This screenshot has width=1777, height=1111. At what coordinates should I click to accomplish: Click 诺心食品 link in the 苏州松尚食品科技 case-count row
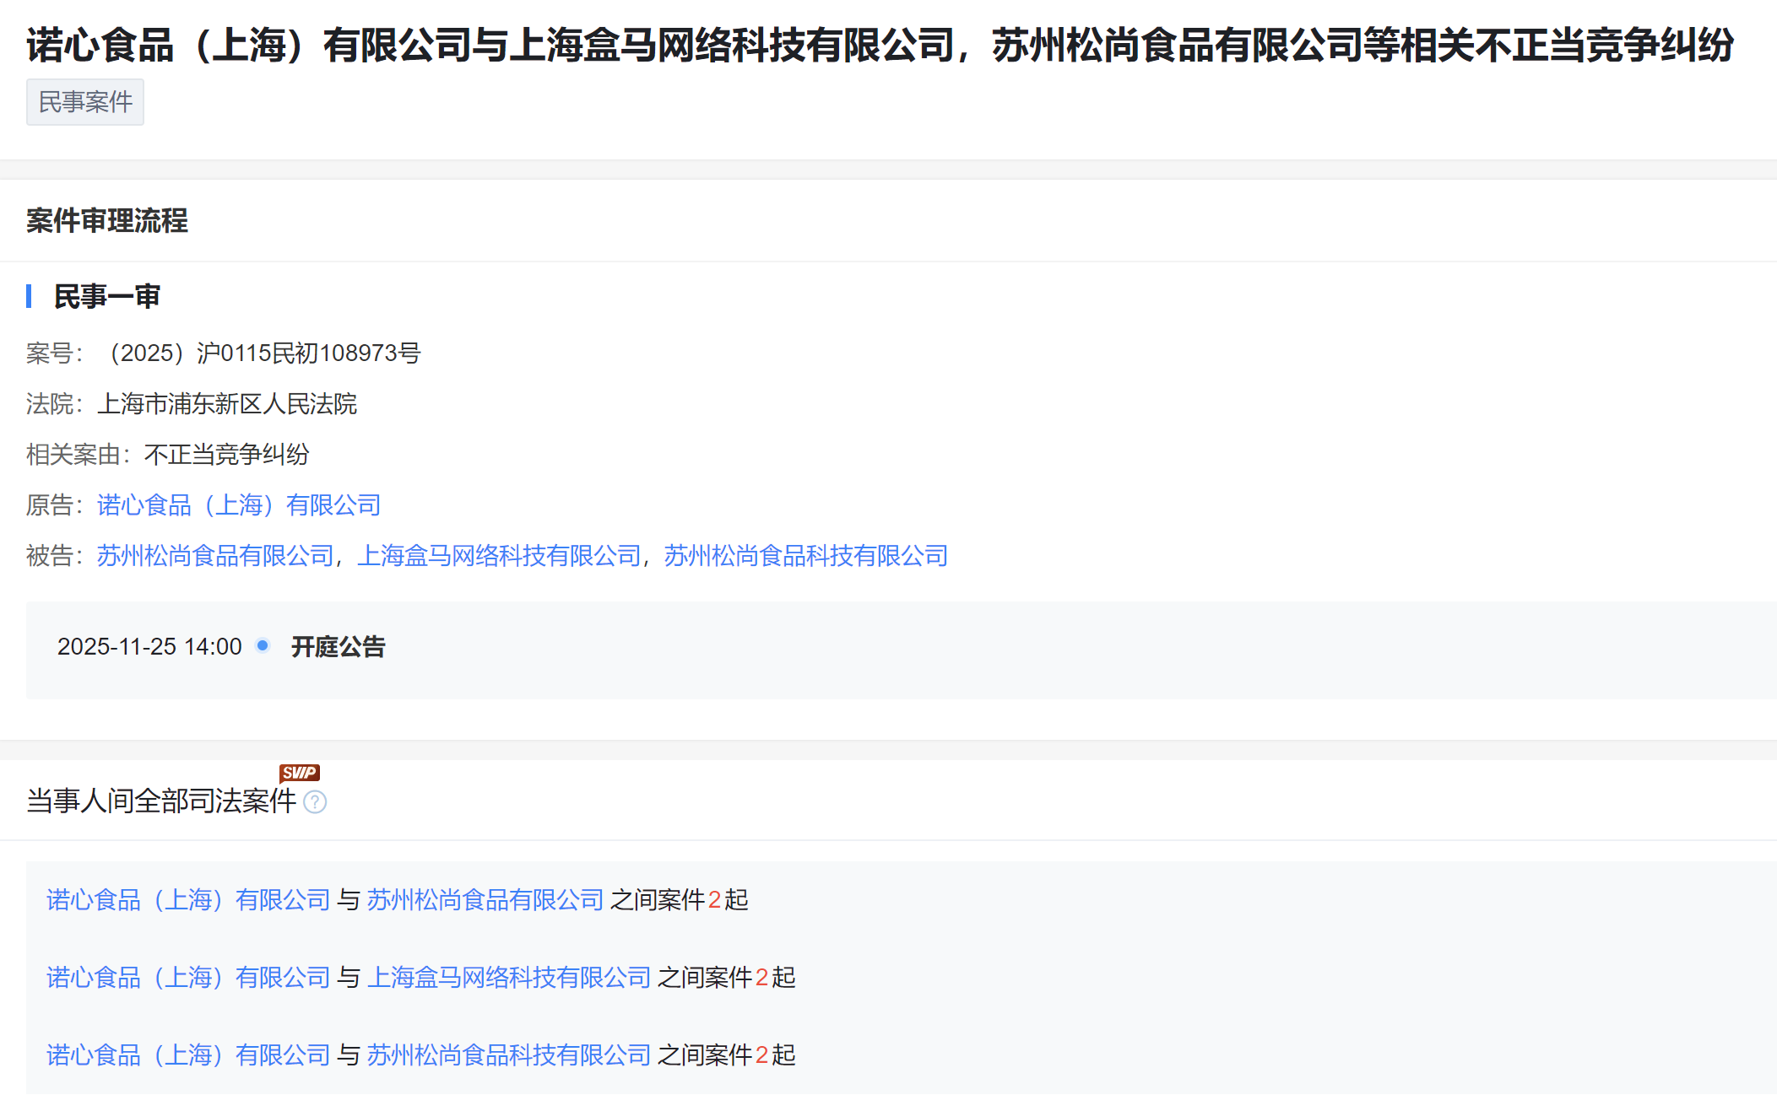[188, 1055]
